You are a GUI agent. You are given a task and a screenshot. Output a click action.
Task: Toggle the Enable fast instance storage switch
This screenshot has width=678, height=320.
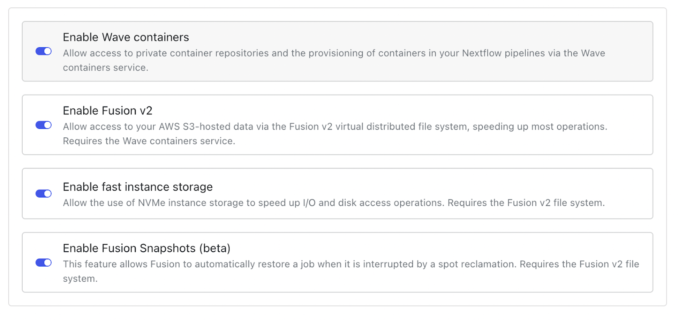(x=43, y=194)
